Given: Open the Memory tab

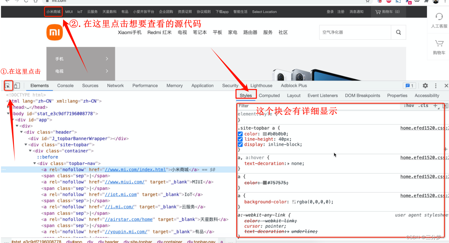Looking at the screenshot, I should (174, 86).
